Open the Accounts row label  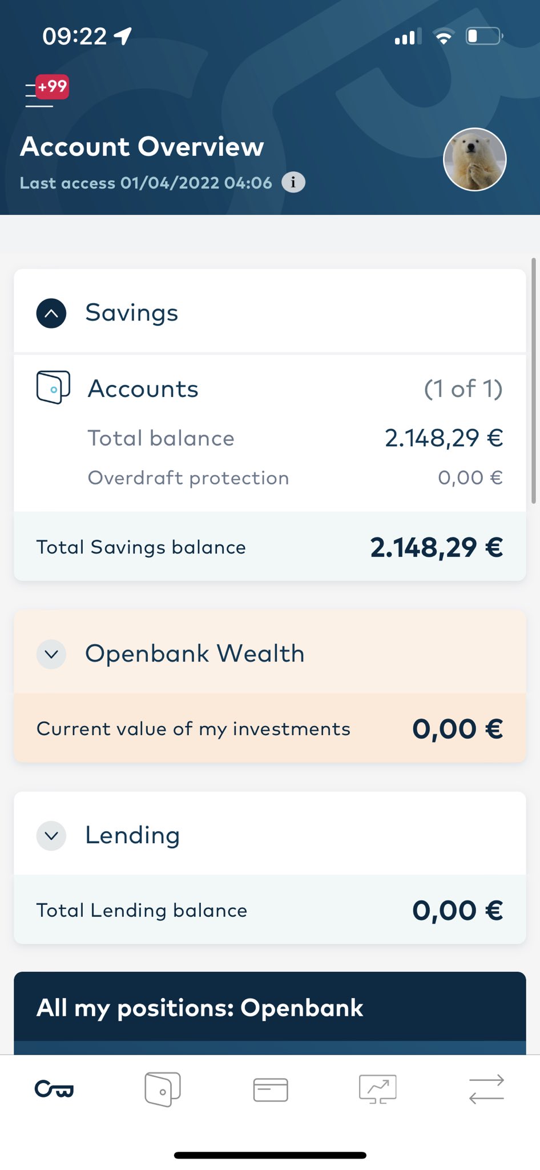click(143, 389)
